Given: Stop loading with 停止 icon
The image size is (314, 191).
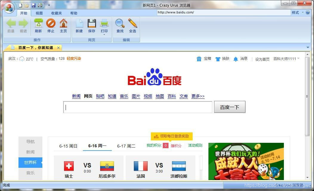Looking at the screenshot, I should [51, 23].
